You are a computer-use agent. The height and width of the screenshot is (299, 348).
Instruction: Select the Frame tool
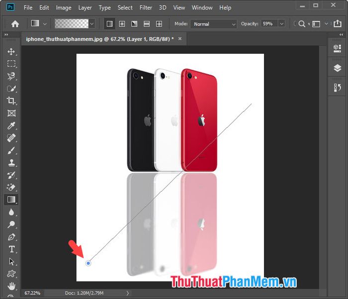pyautogui.click(x=11, y=113)
